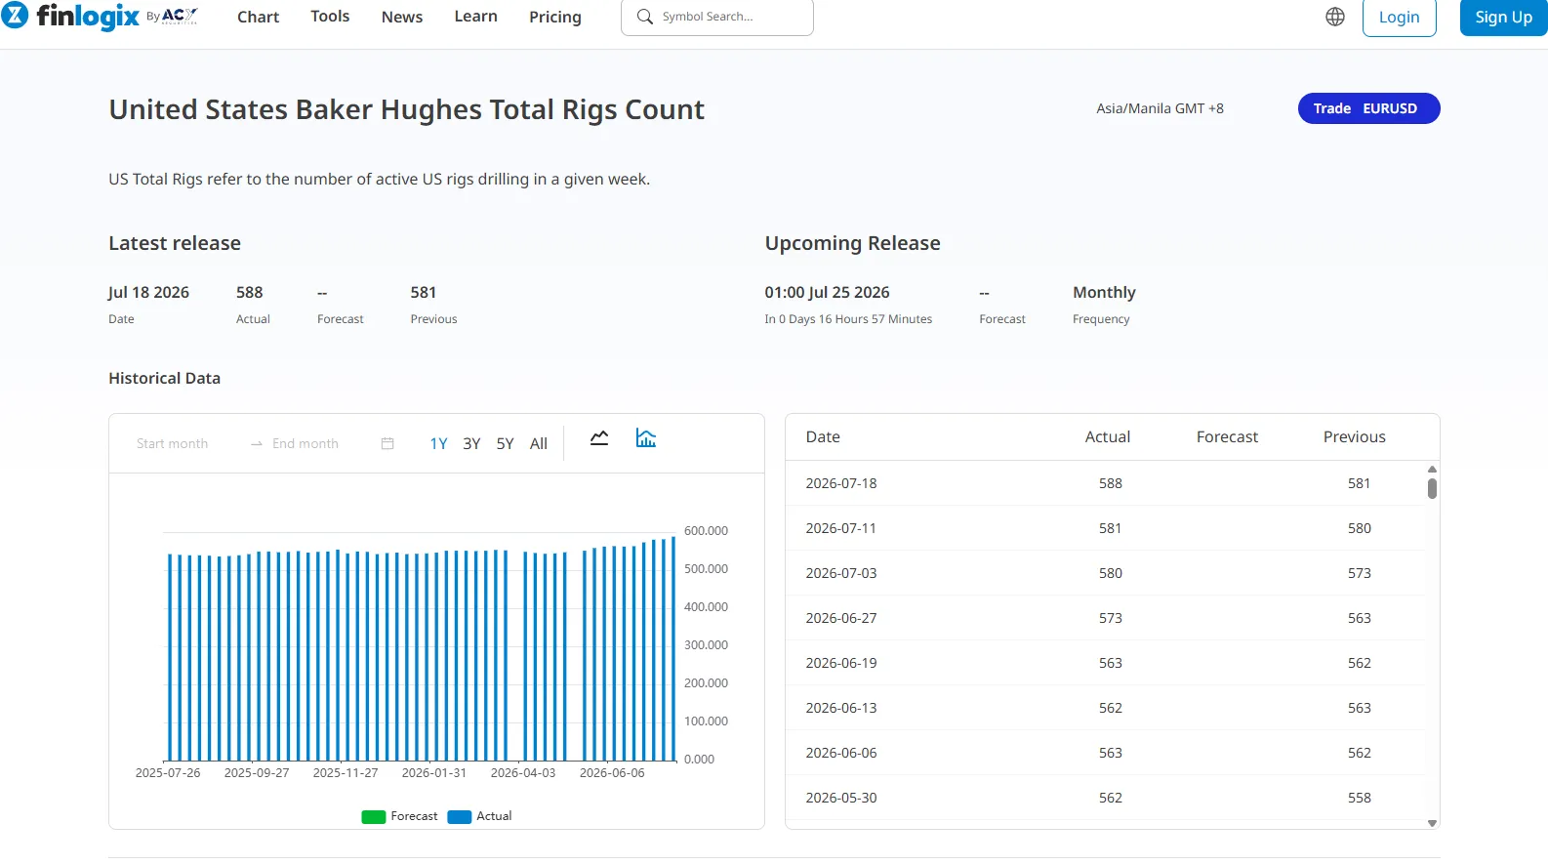Select the 3Y time range
1548x865 pixels.
pyautogui.click(x=471, y=443)
